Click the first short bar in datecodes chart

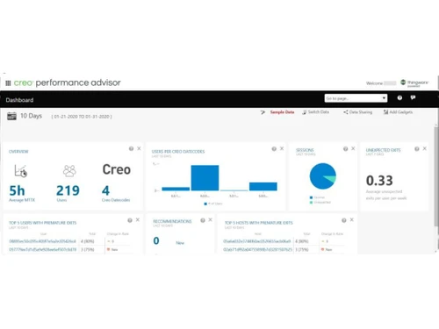pos(176,189)
